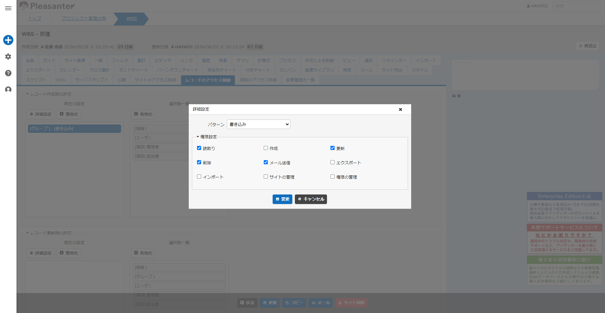
Task: Collapse the レコード作成時の許可 section
Action: [49, 94]
